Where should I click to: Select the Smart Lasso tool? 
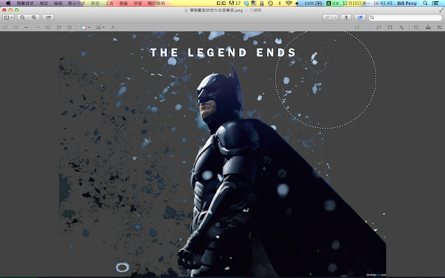[390, 28]
